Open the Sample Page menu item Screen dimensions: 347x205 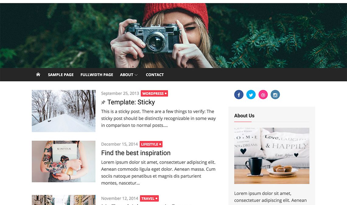click(x=61, y=75)
